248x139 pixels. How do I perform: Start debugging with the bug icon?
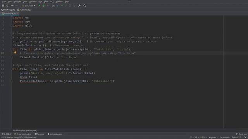tap(43, 5)
